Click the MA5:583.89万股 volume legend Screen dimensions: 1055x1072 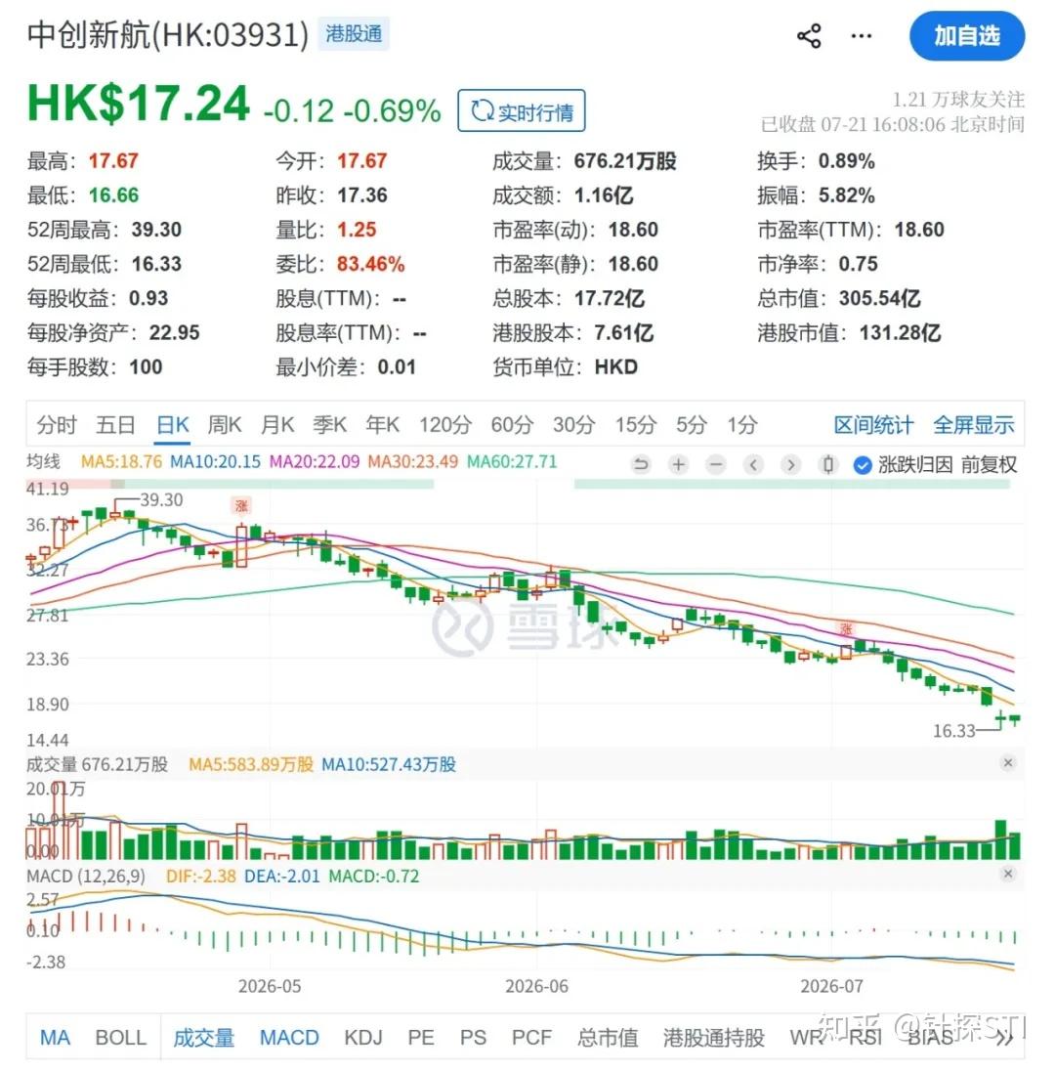[251, 765]
